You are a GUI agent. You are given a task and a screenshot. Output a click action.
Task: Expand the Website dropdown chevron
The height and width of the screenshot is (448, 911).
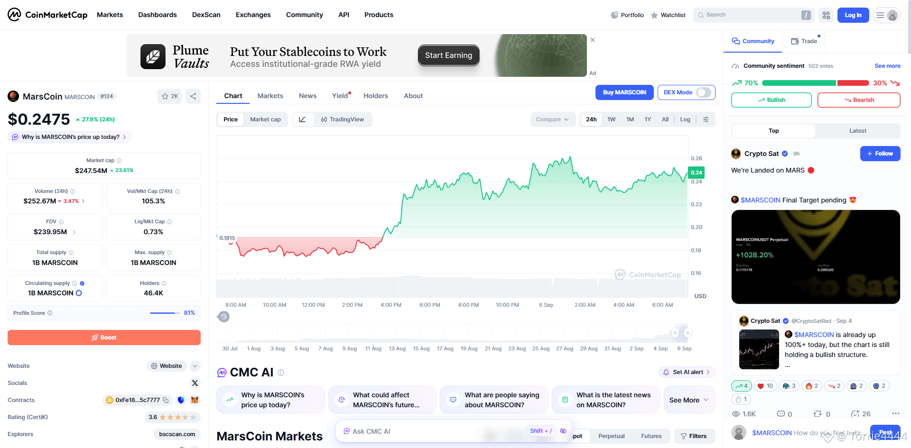195,366
